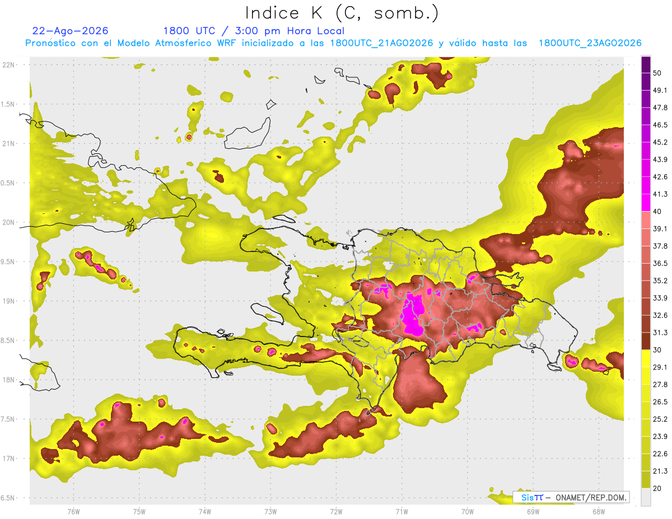Click the "68W" longitude label
672x519 pixels.
pyautogui.click(x=599, y=511)
